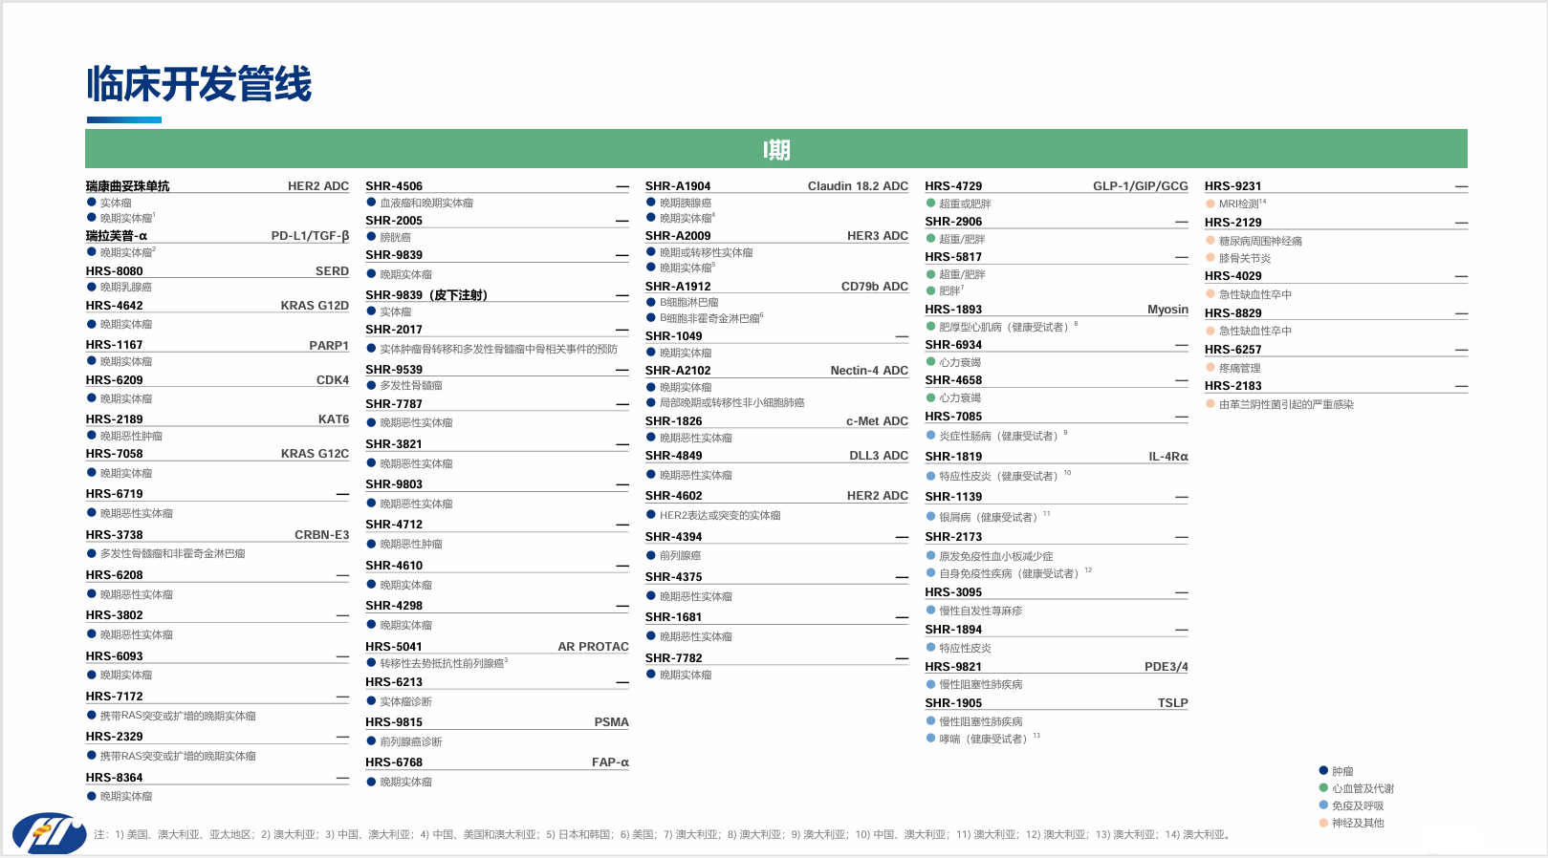The height and width of the screenshot is (858, 1548).
Task: Click the company logo in bottom-left corner
Action: (49, 832)
